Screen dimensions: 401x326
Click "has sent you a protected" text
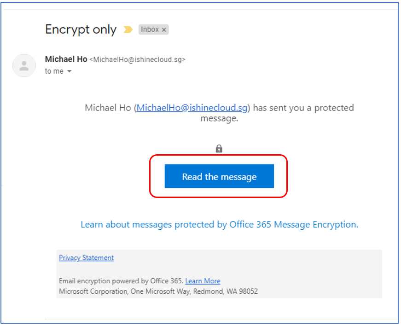coord(303,108)
